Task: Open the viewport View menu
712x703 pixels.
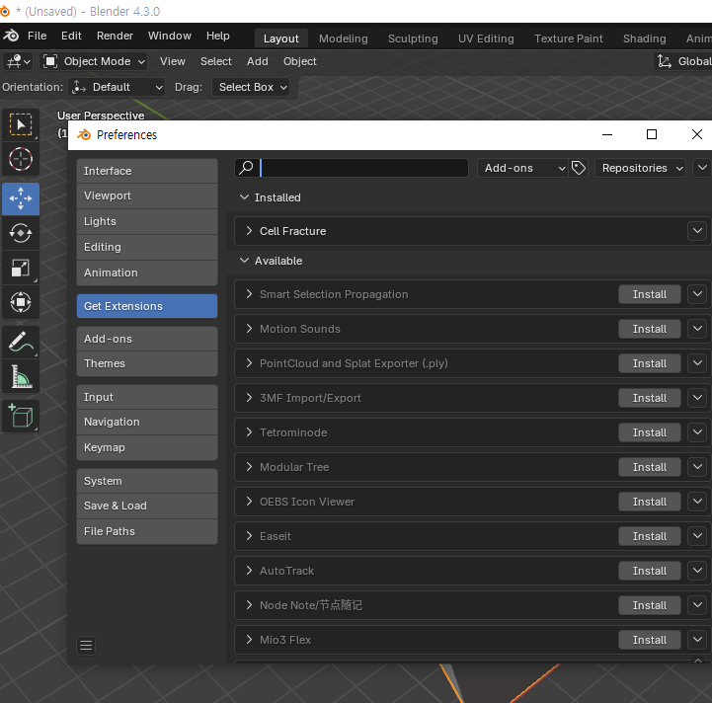Action: pyautogui.click(x=173, y=61)
